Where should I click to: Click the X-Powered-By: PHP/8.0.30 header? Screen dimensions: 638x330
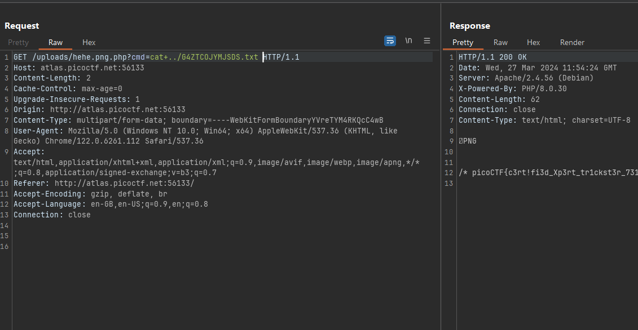pos(513,88)
